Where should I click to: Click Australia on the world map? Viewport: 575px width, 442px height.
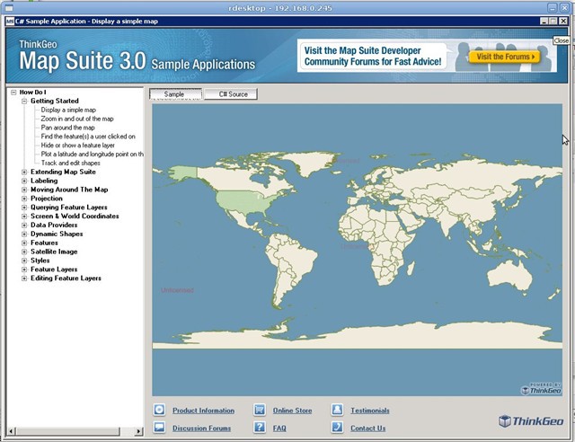(509, 274)
